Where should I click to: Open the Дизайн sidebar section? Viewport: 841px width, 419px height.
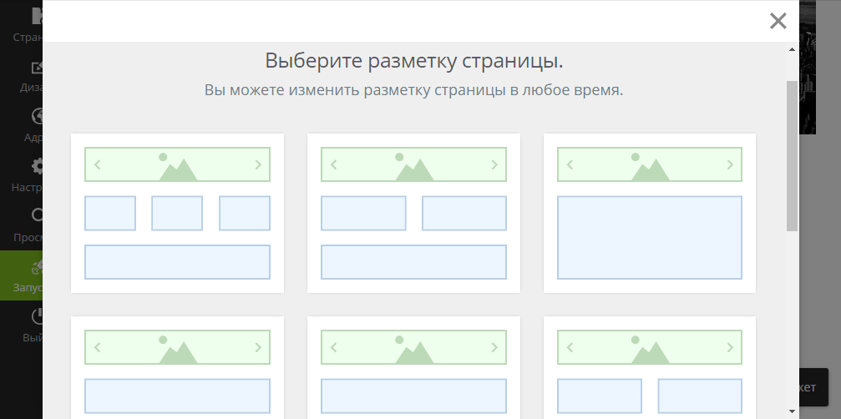point(22,77)
